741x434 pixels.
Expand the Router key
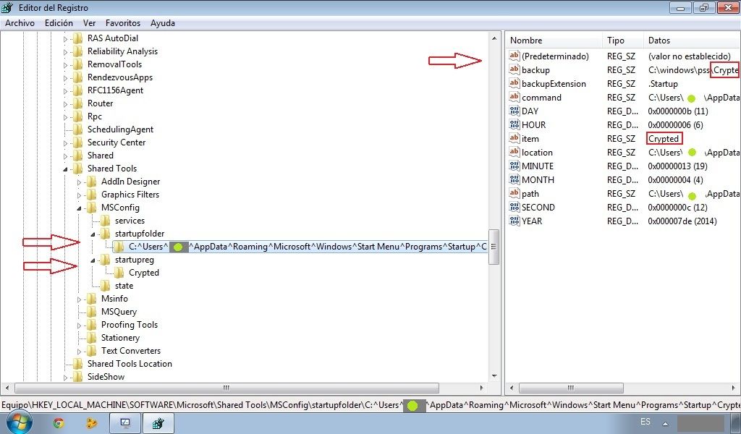click(66, 104)
